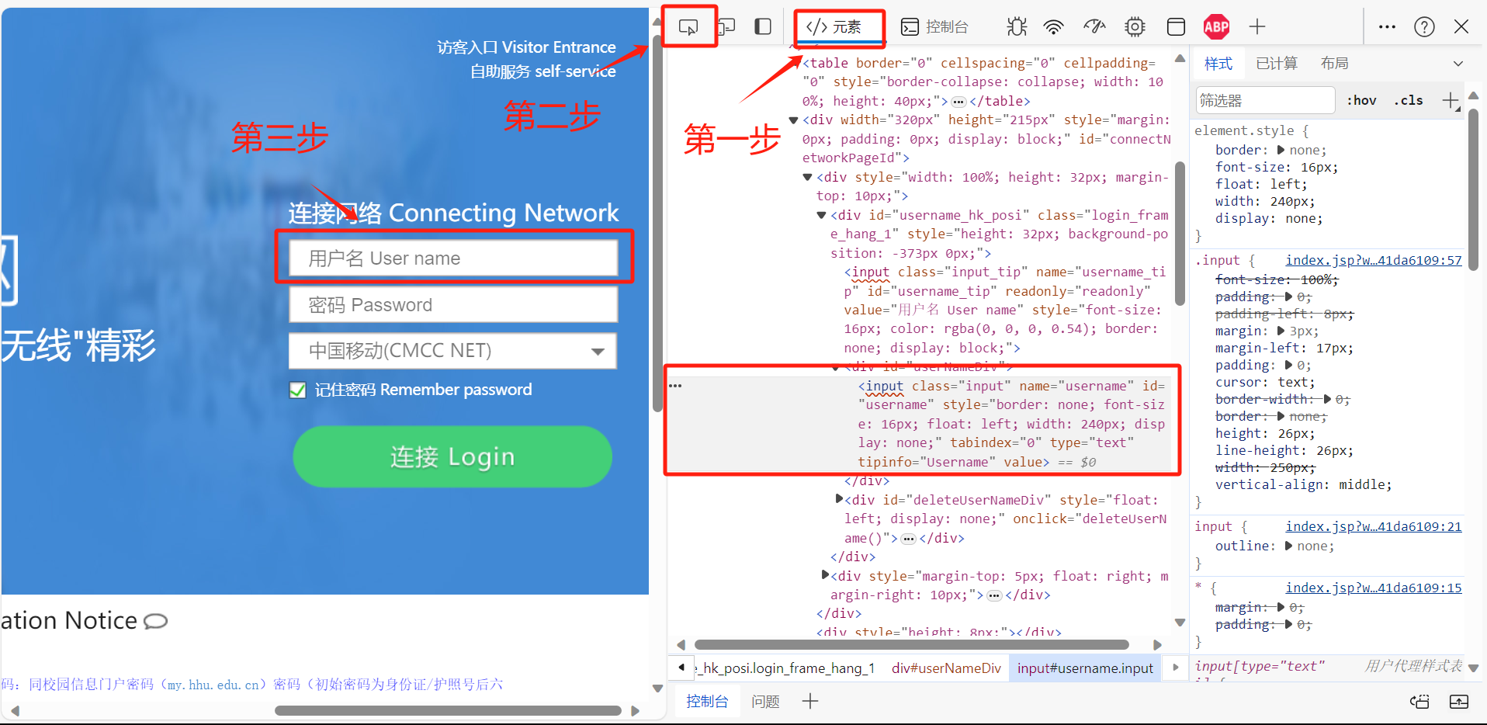Click the 筛选器 style filter field

pos(1265,99)
